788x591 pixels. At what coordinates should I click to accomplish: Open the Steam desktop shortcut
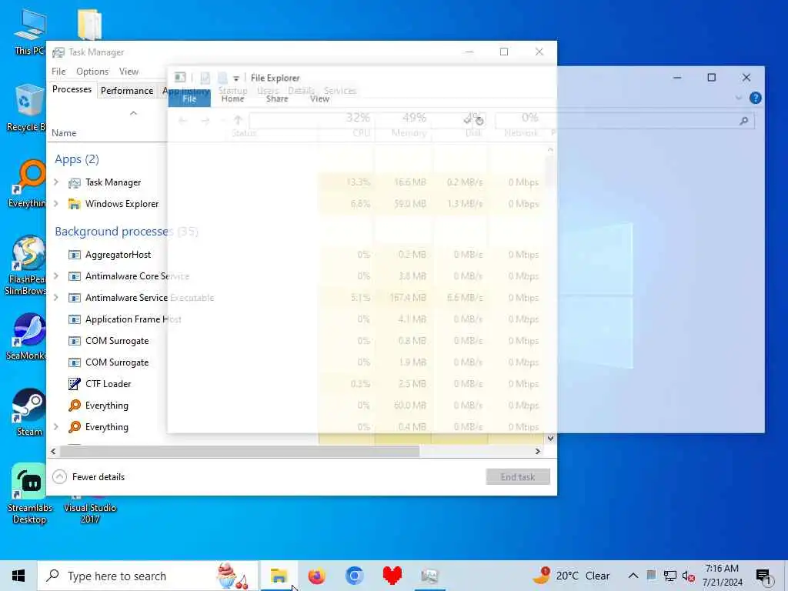pyautogui.click(x=29, y=412)
